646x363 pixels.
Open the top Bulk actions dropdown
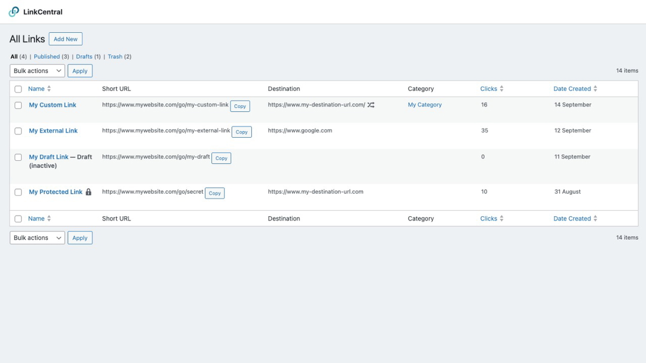(37, 70)
